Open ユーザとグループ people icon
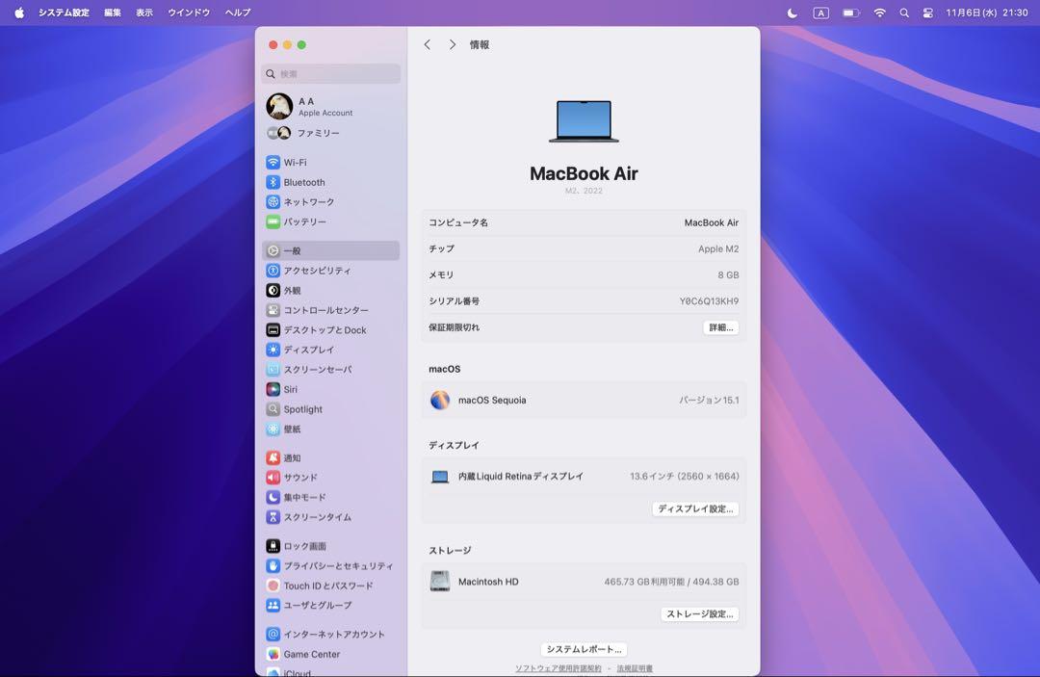This screenshot has height=677, width=1040. (273, 605)
